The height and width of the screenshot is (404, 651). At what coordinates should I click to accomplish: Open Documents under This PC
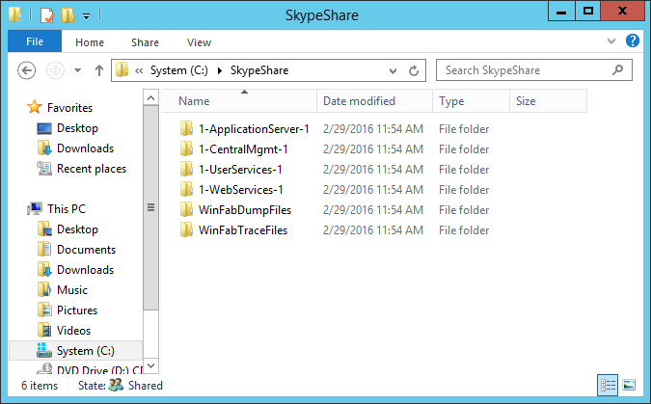coord(86,250)
